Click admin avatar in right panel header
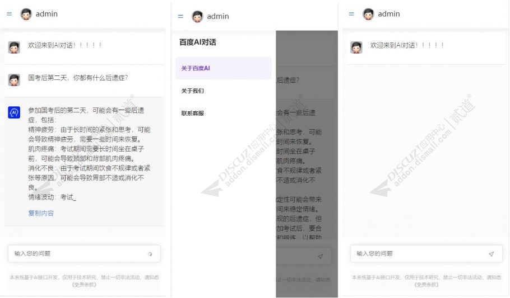Image resolution: width=510 pixels, height=298 pixels. [369, 14]
